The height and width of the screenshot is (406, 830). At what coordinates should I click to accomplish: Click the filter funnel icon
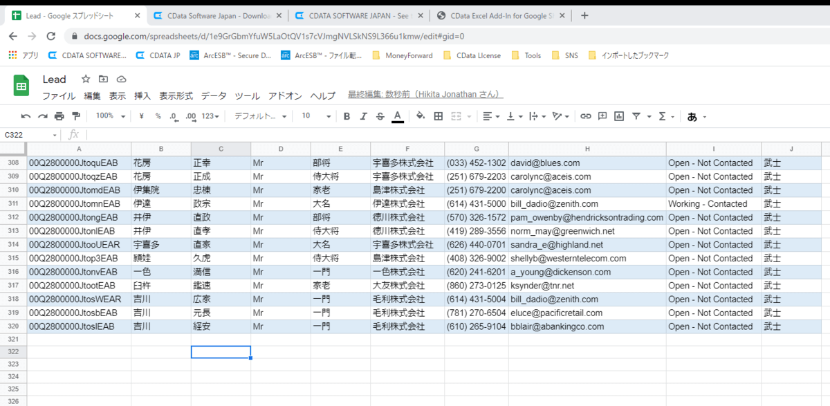coord(636,116)
